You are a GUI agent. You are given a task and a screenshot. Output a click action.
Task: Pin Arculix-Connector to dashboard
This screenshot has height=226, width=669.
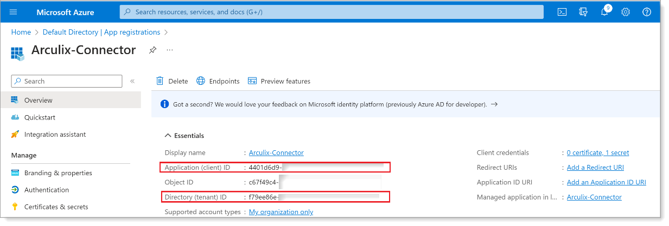click(x=152, y=50)
